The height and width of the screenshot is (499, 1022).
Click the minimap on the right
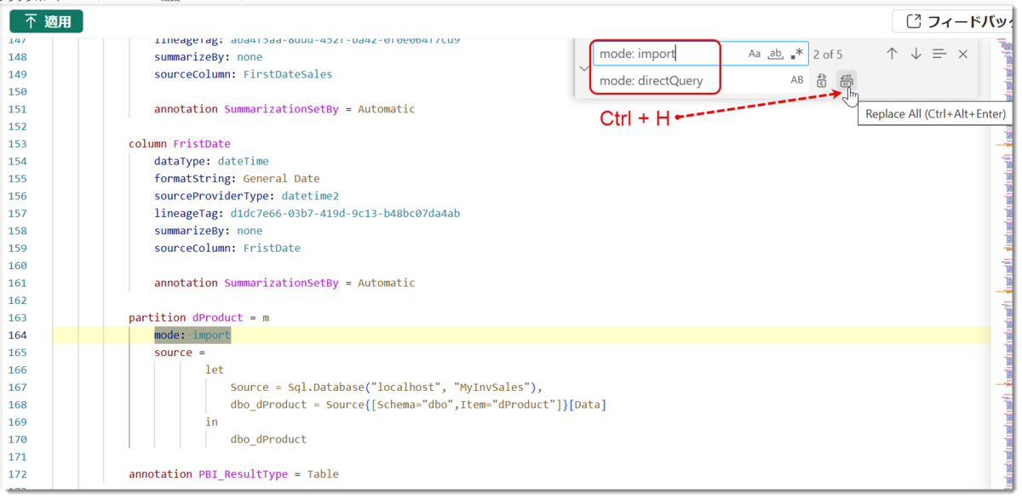click(1004, 264)
